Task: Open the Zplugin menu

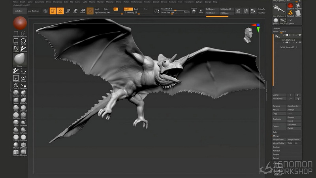Action: pyautogui.click(x=199, y=2)
